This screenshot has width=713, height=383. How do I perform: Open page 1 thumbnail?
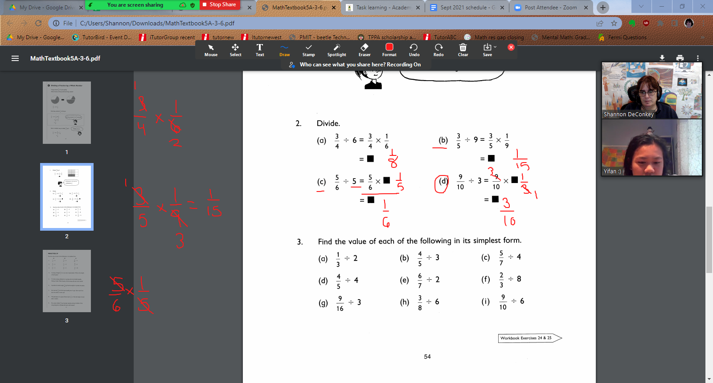tap(67, 113)
